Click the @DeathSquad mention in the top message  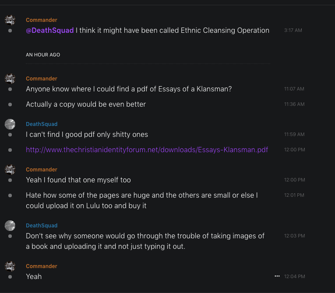pyautogui.click(x=49, y=31)
